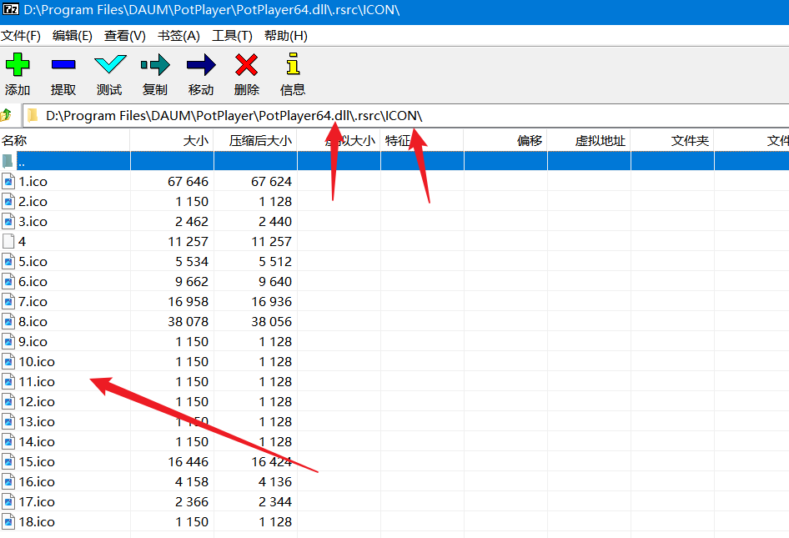Select the 15.ico file entry
Viewport: 789px width, 538px height.
pos(37,462)
